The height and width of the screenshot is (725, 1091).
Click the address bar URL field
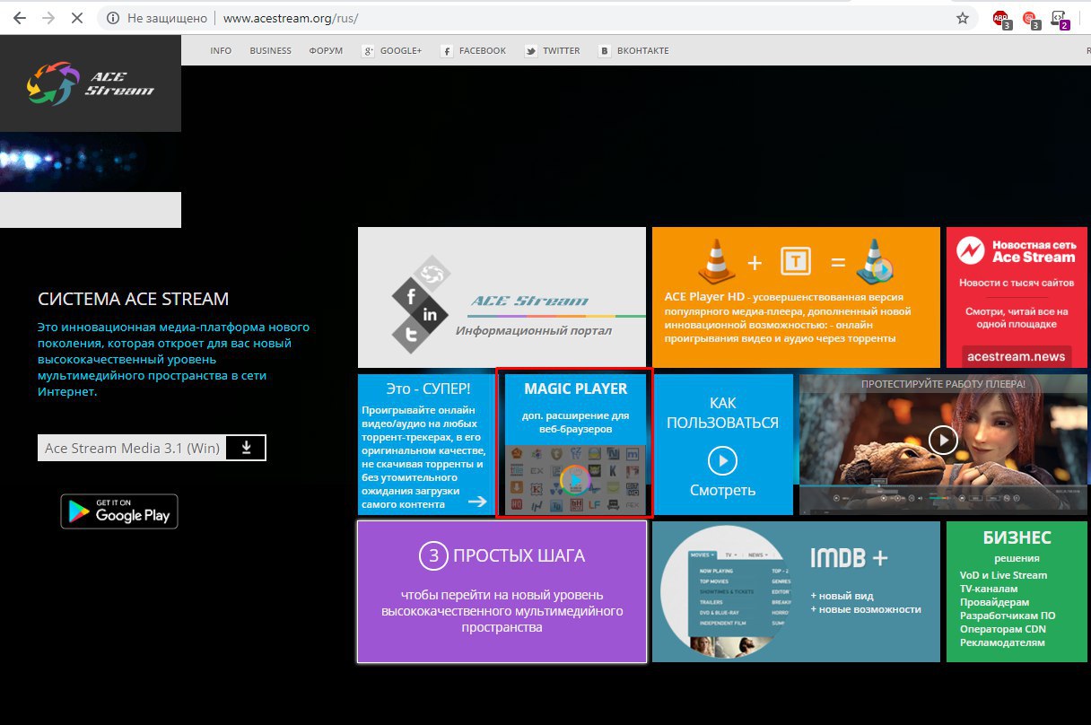(538, 18)
